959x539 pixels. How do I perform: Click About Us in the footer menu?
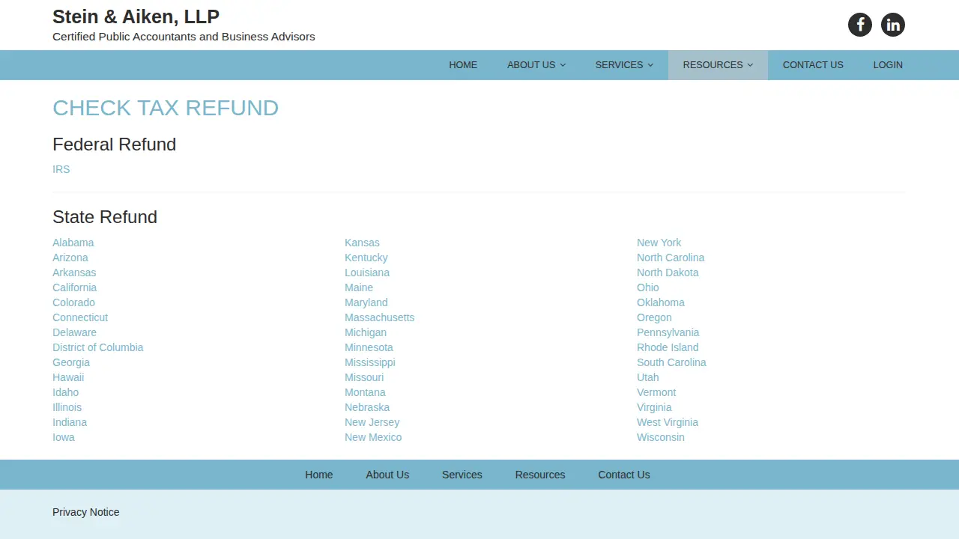387,475
